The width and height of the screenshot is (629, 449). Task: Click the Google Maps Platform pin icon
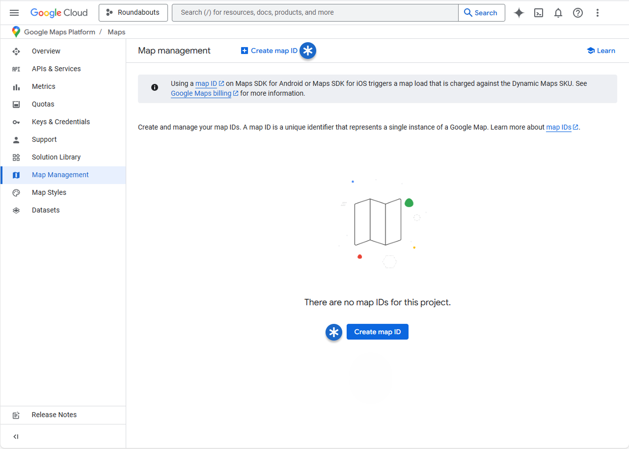pos(16,32)
